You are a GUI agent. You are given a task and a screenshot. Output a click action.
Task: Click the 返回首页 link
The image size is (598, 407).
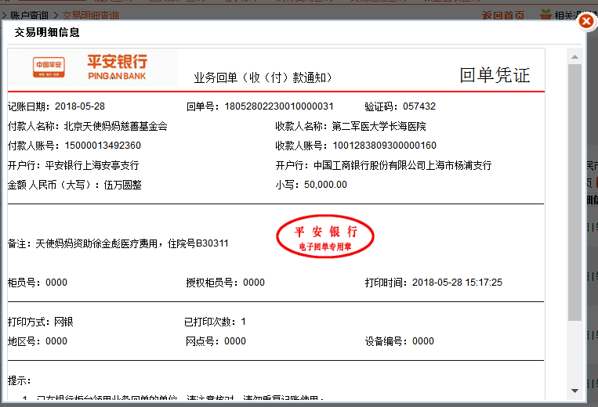pos(503,15)
